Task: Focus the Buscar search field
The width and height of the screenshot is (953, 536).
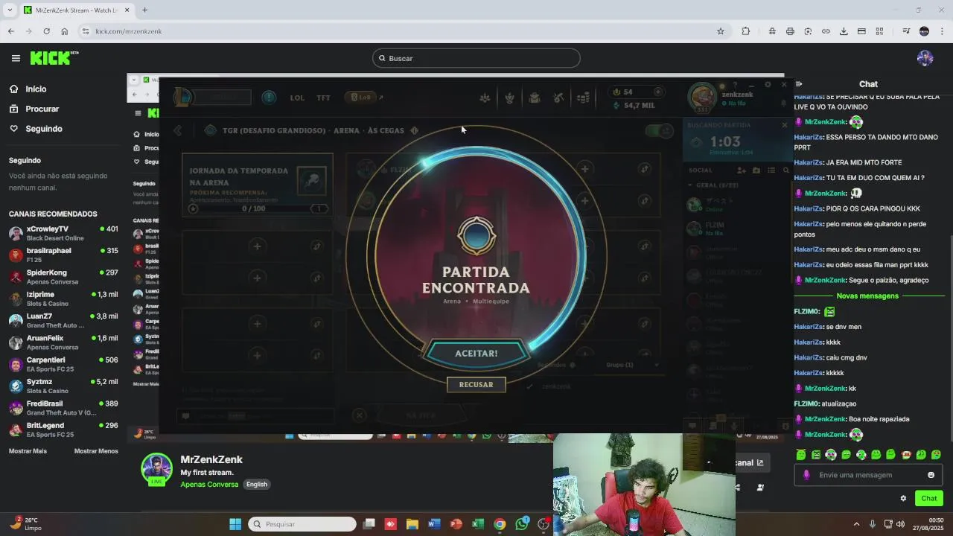Action: tap(476, 58)
